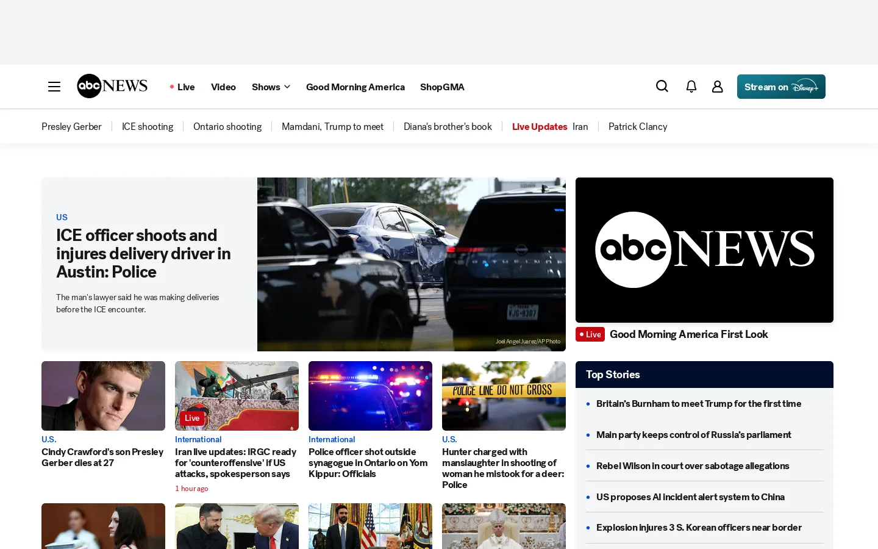Image resolution: width=878 pixels, height=549 pixels.
Task: Click International label above Ontario story
Action: pos(332,439)
